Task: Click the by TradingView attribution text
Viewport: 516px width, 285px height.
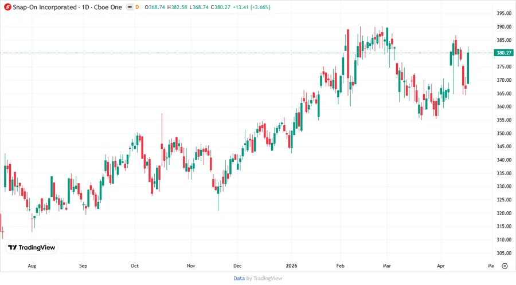Action: tap(264, 278)
